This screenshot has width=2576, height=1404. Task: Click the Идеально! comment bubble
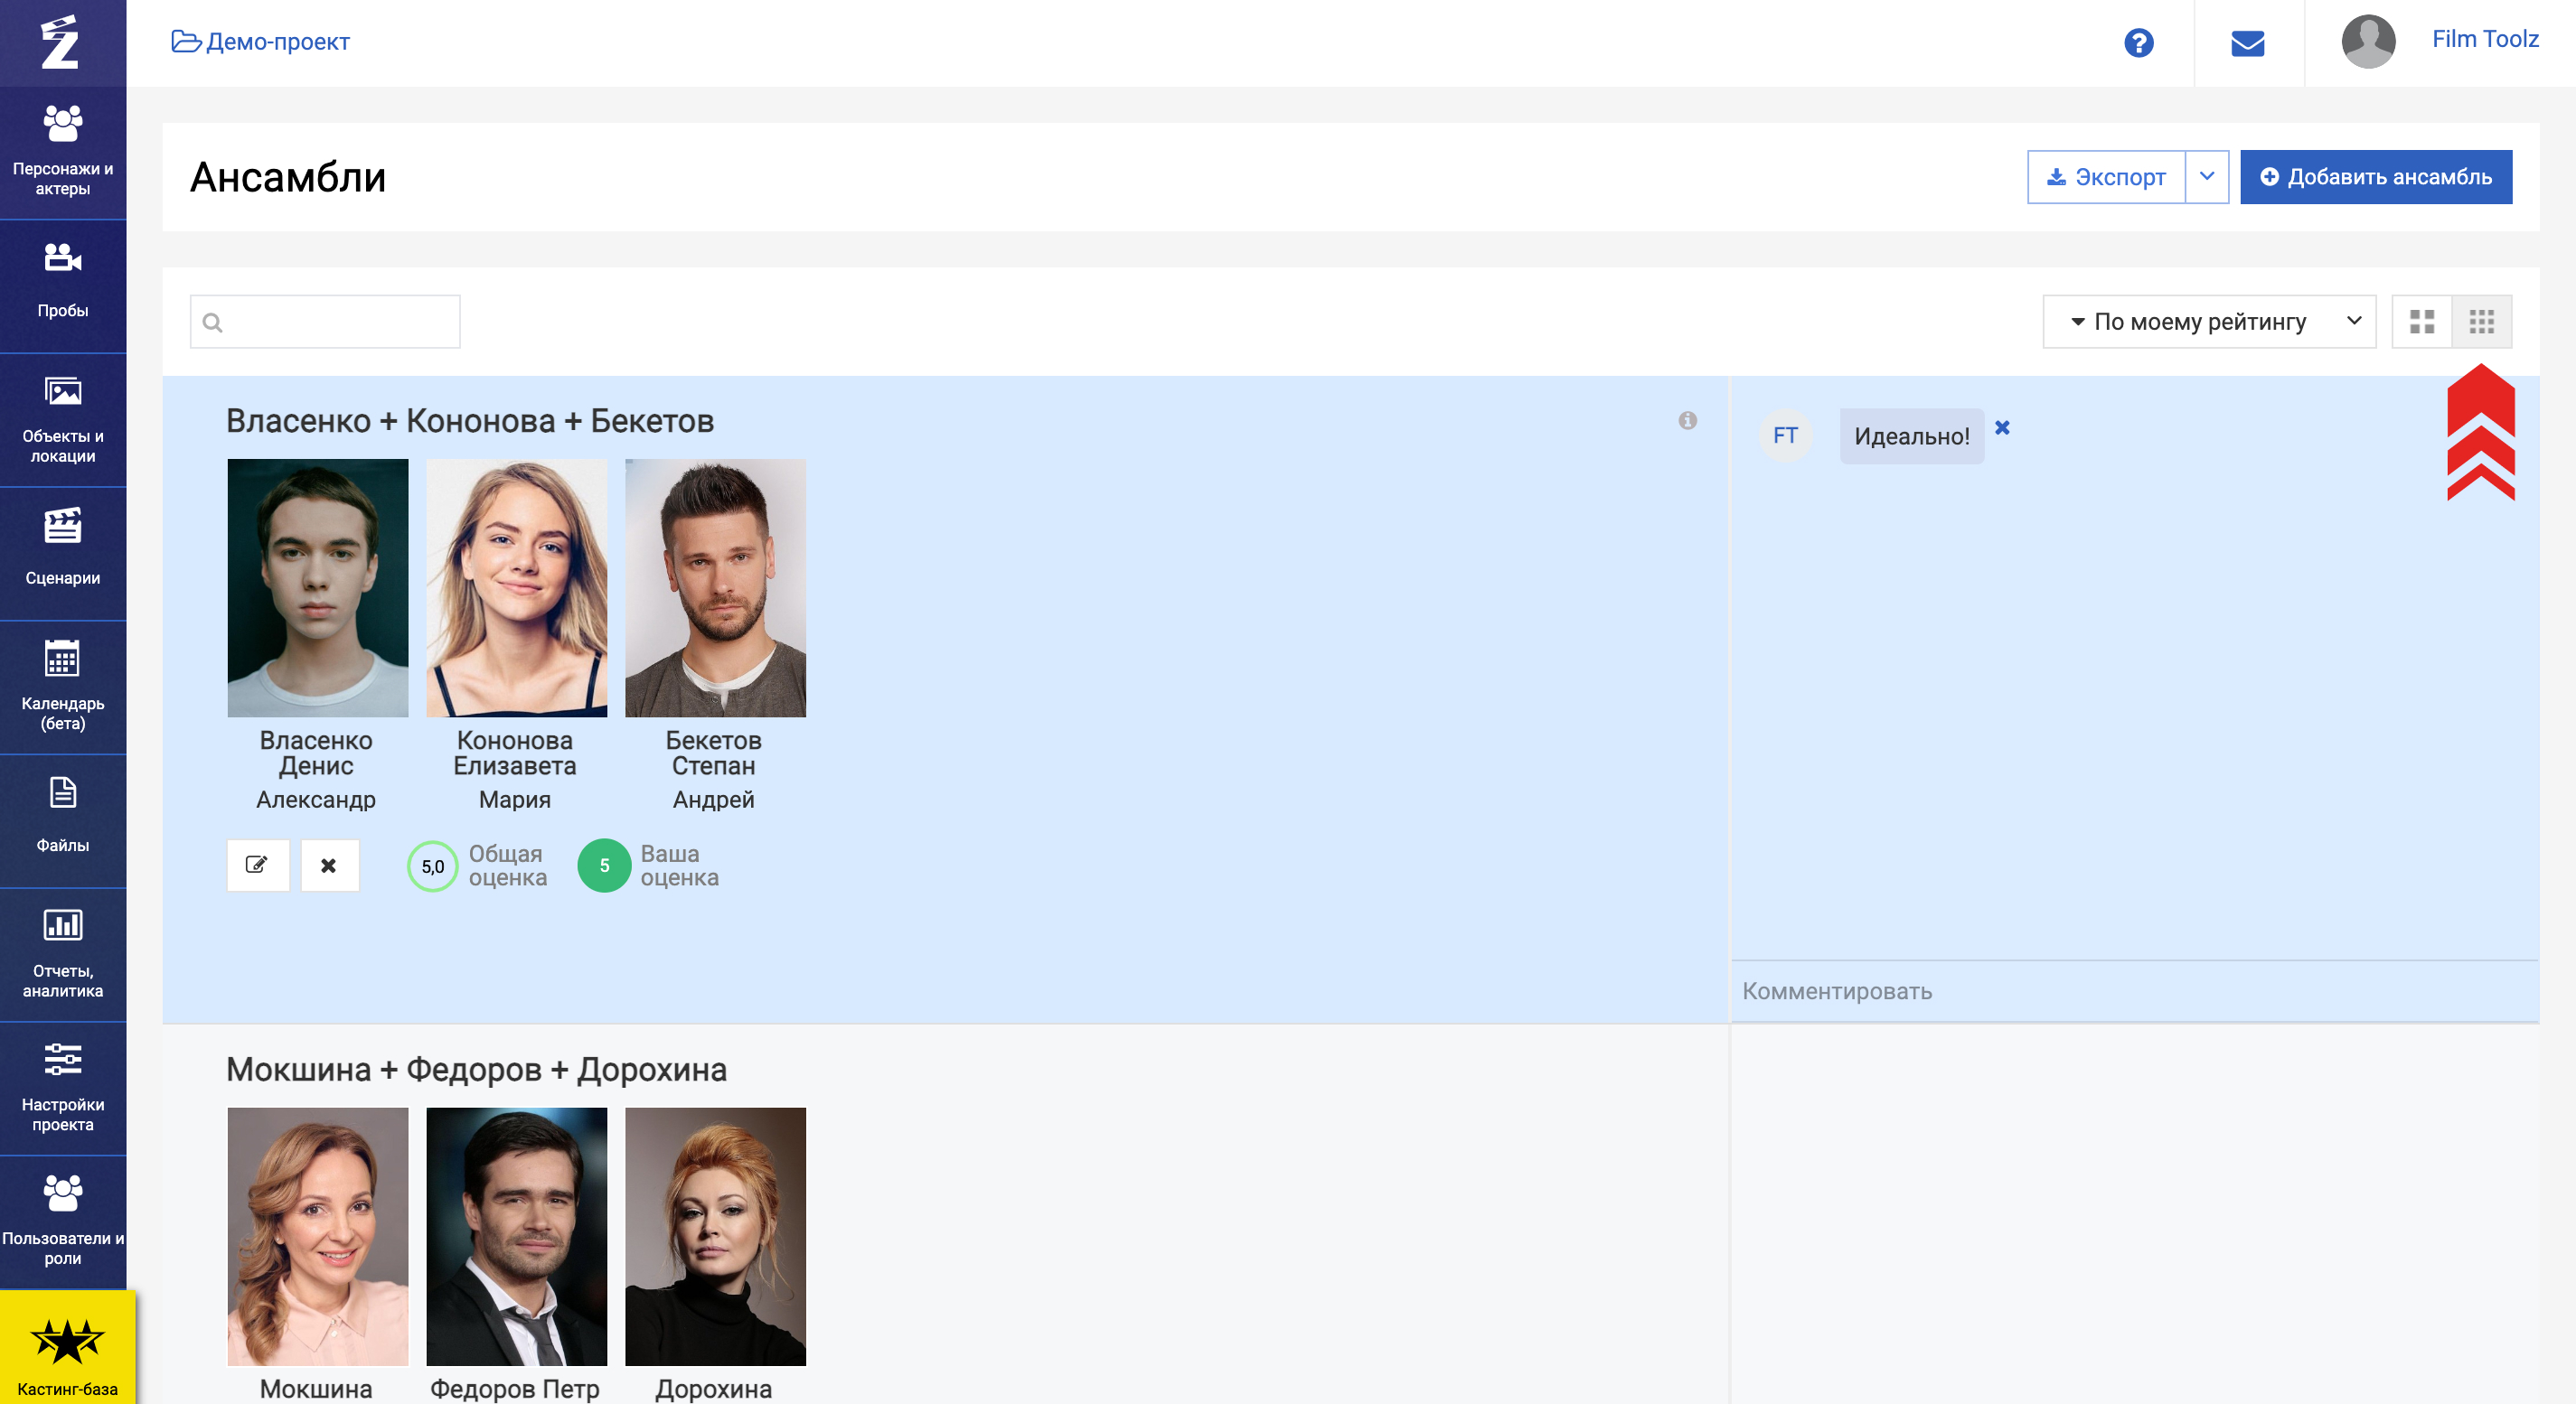[1911, 435]
